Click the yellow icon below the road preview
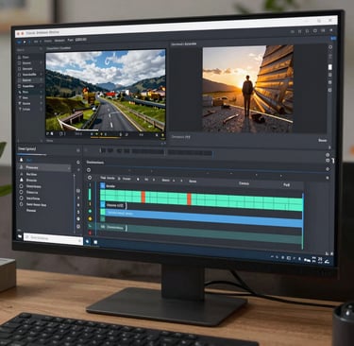The height and width of the screenshot is (346, 354). pos(162,135)
